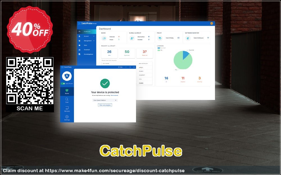This screenshot has height=175, width=281.
Task: Close the CatchPulse app window
Action: click(x=134, y=67)
